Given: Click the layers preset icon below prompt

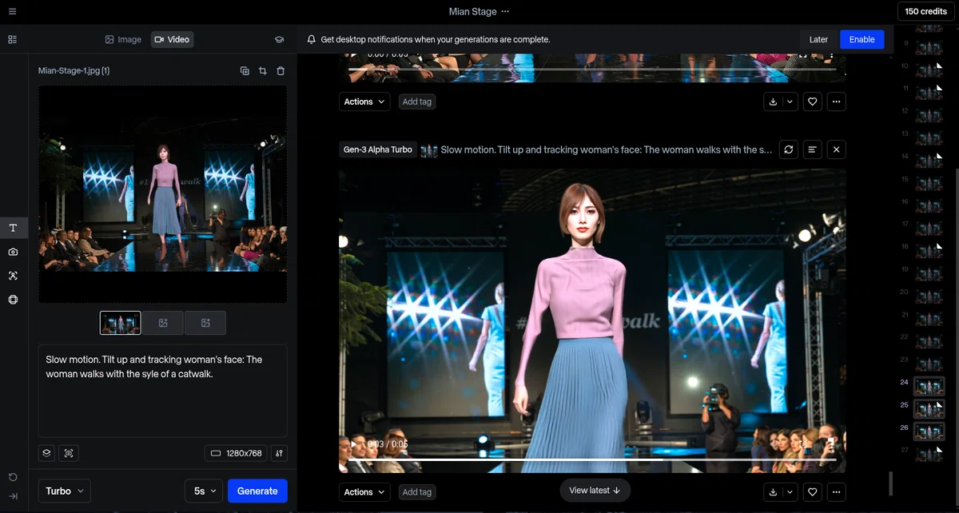Looking at the screenshot, I should coord(46,453).
